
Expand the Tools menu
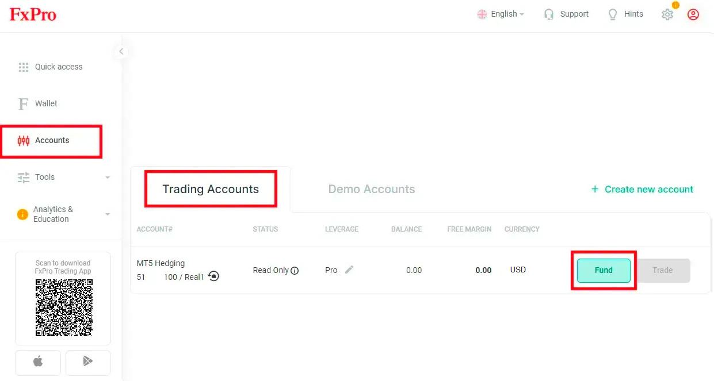point(44,177)
